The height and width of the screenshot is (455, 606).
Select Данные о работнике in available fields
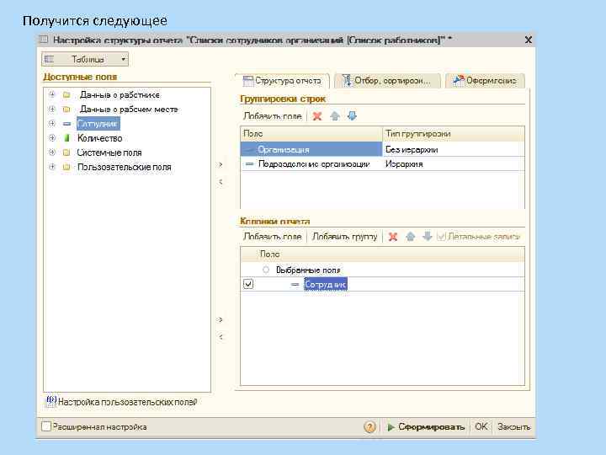120,94
